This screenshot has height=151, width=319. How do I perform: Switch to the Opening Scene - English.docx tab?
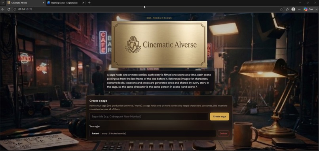[x=66, y=3]
